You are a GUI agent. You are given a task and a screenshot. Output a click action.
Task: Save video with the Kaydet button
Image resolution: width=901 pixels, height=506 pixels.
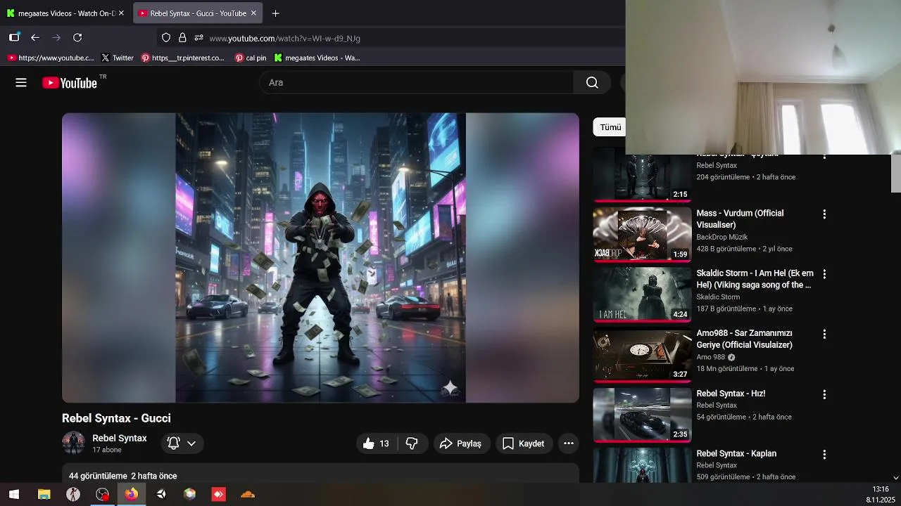tap(524, 443)
